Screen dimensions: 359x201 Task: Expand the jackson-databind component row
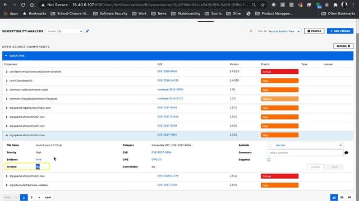(7, 71)
